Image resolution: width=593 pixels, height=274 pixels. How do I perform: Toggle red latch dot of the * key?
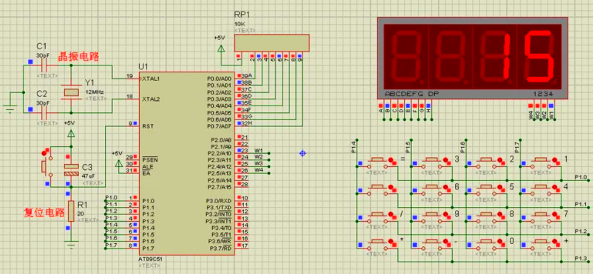point(391,242)
